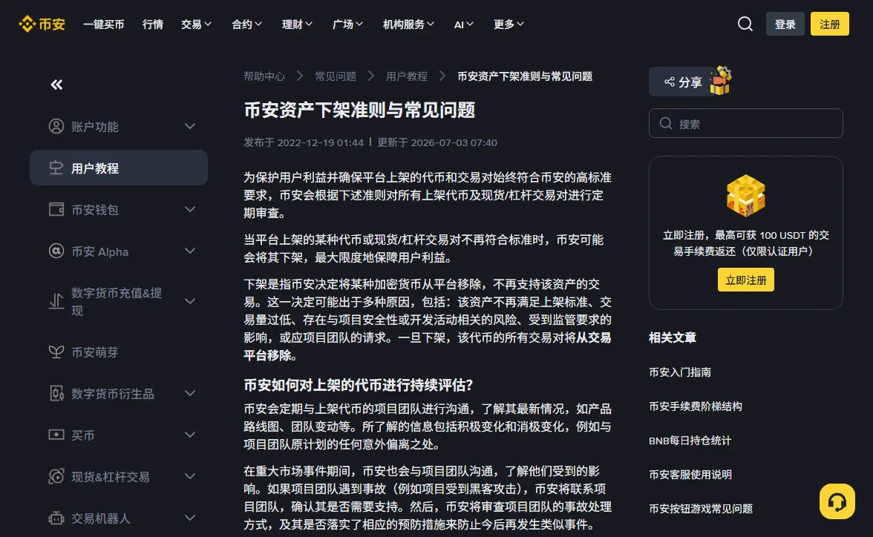Open the search magnifier in top bar
This screenshot has height=537, width=873.
click(745, 24)
